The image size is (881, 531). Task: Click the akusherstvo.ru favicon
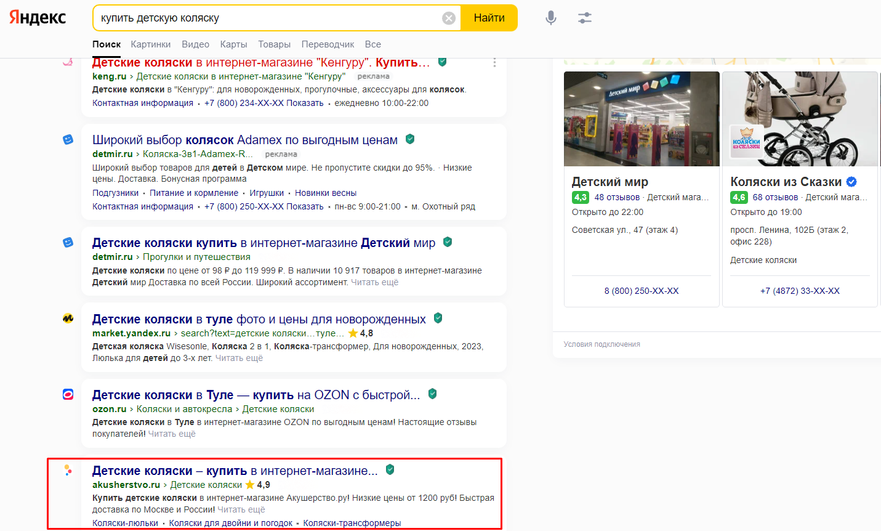click(x=68, y=470)
